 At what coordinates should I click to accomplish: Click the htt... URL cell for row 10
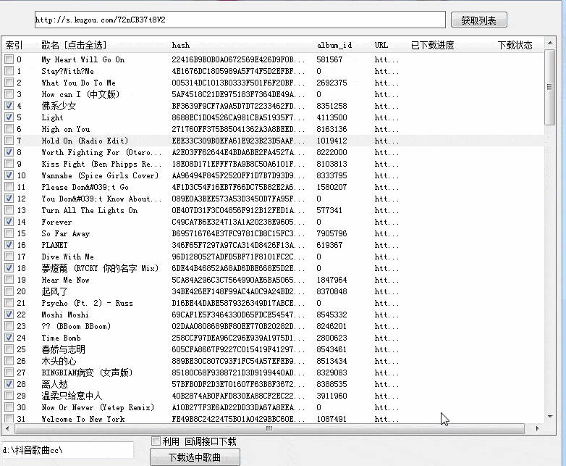pyautogui.click(x=387, y=175)
